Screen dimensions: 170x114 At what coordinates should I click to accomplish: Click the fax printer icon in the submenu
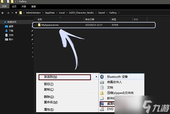click(102, 82)
